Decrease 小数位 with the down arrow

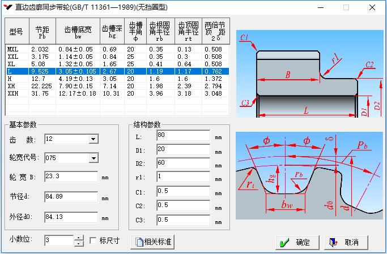[x=79, y=244]
